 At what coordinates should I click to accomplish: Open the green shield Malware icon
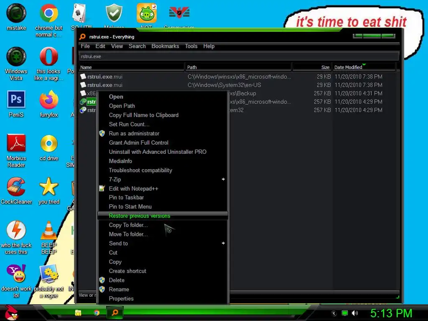pyautogui.click(x=114, y=13)
